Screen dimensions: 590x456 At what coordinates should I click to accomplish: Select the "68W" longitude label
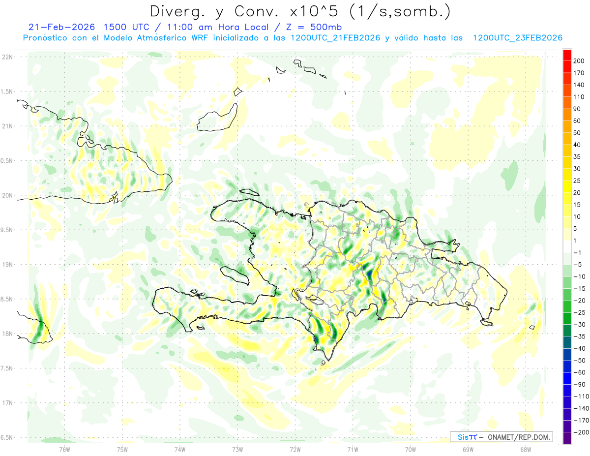click(525, 449)
